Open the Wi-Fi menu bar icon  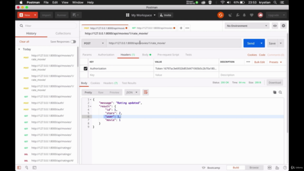[x=222, y=2]
